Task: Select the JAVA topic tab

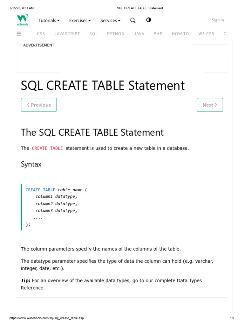Action: click(139, 34)
